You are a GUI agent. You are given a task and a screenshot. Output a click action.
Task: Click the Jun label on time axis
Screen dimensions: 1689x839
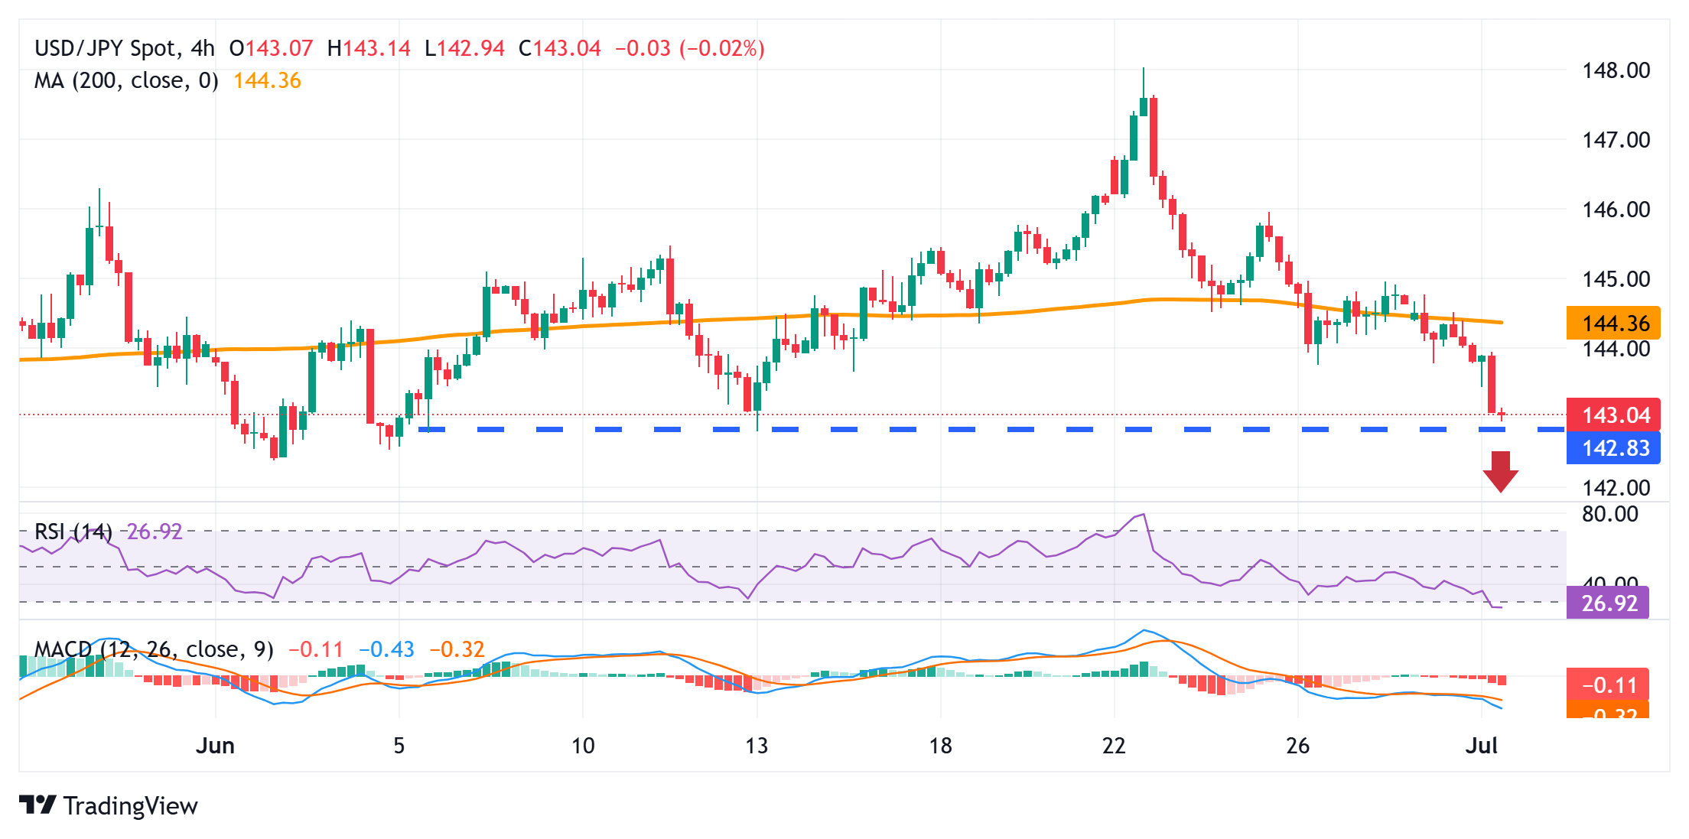[x=215, y=745]
